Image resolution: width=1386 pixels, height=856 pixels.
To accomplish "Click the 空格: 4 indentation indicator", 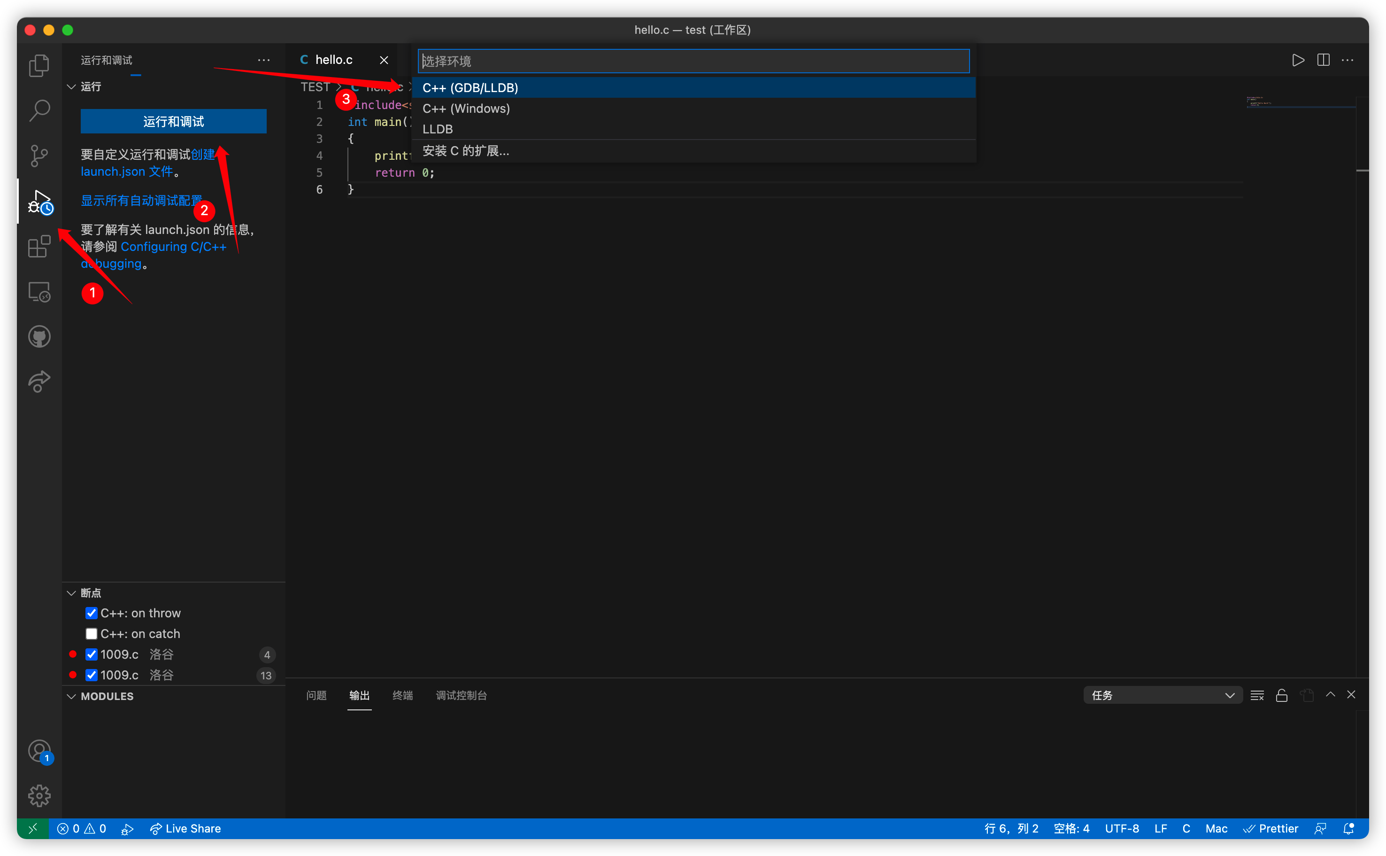I will 1071,828.
